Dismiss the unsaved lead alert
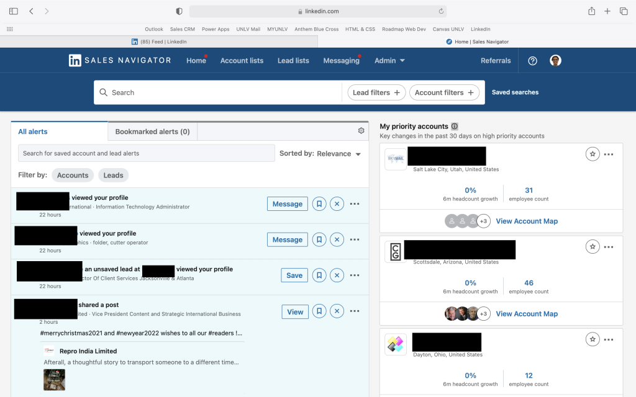This screenshot has height=397, width=636. 337,275
